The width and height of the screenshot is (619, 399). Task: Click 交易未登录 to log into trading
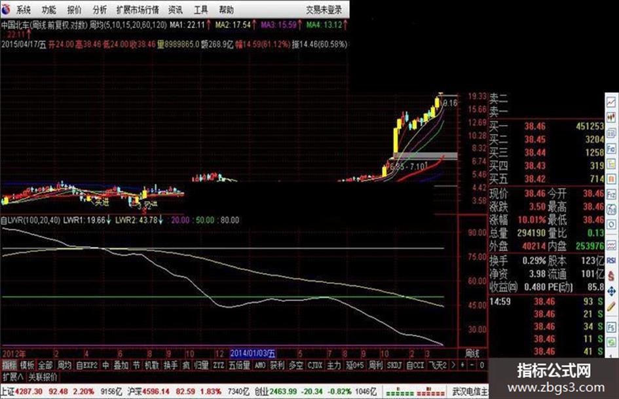(324, 9)
